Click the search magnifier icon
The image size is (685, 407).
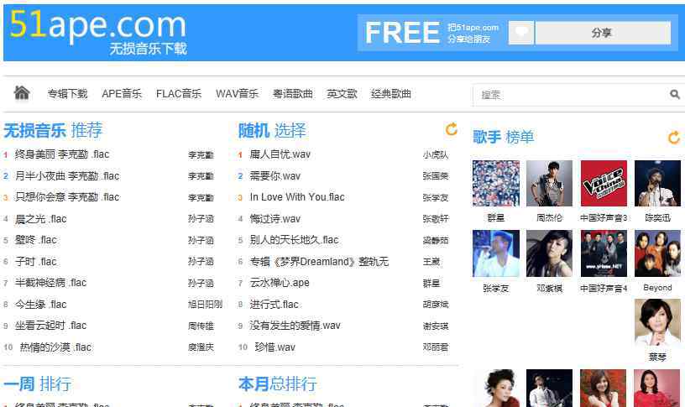675,94
